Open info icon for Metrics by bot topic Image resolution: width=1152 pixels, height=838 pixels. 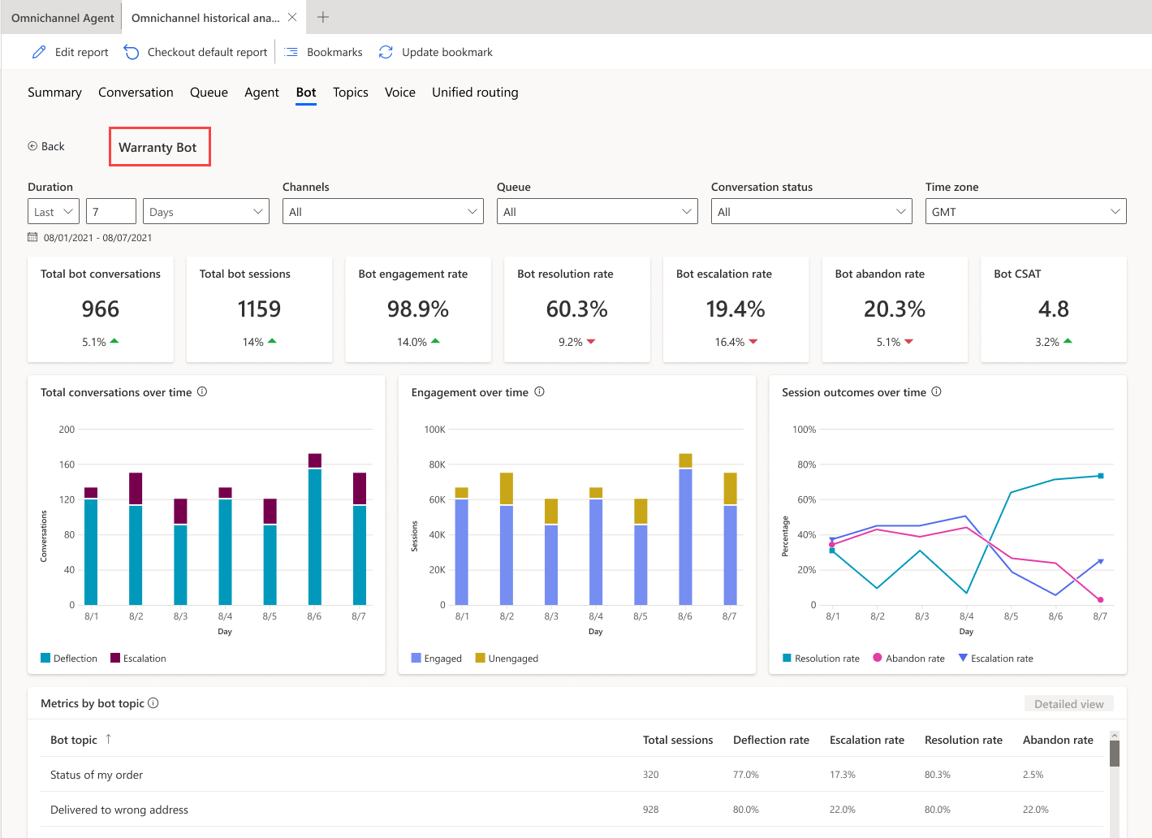153,703
